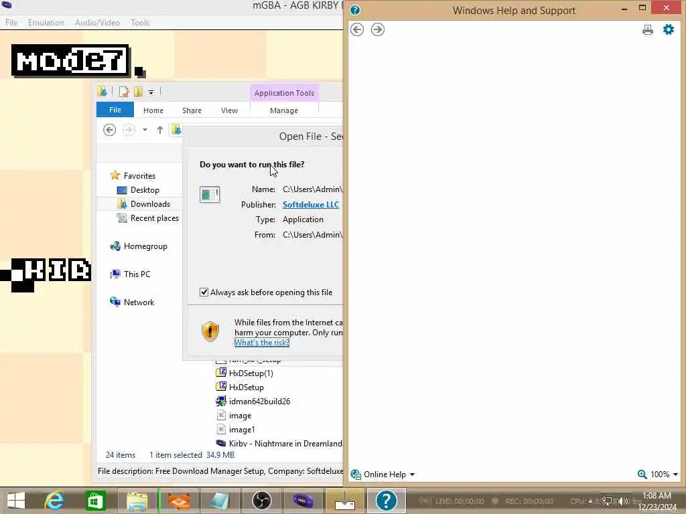Open the Windows Start button
This screenshot has height=514, width=686.
point(16,501)
